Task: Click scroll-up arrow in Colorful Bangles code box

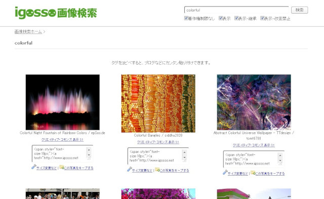Action: click(184, 152)
